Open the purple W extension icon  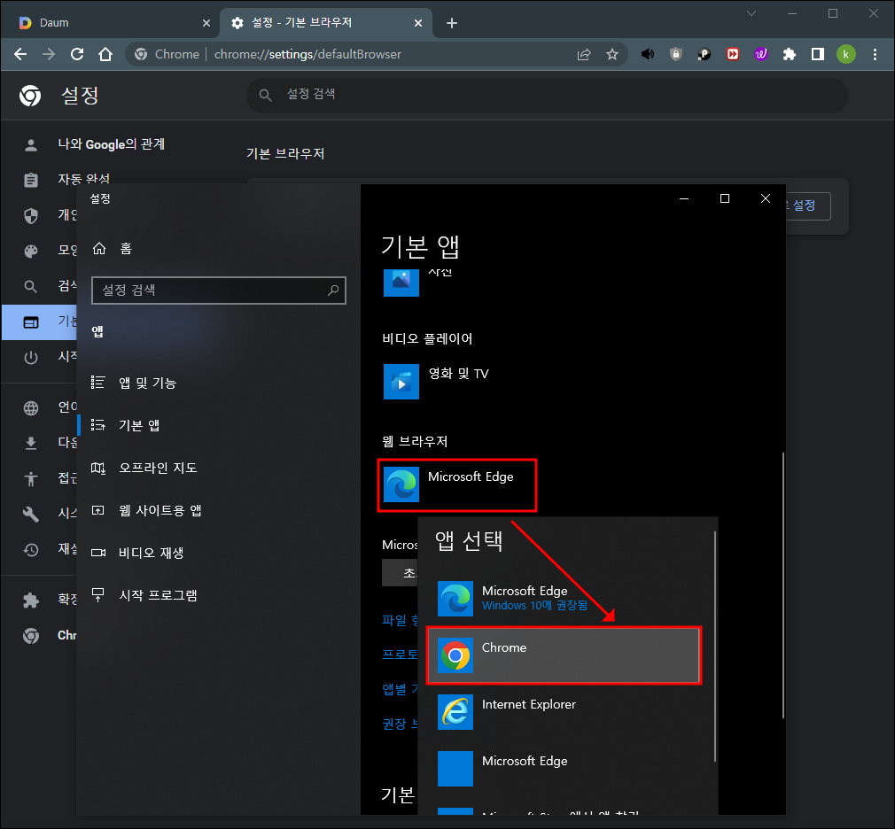pyautogui.click(x=761, y=54)
